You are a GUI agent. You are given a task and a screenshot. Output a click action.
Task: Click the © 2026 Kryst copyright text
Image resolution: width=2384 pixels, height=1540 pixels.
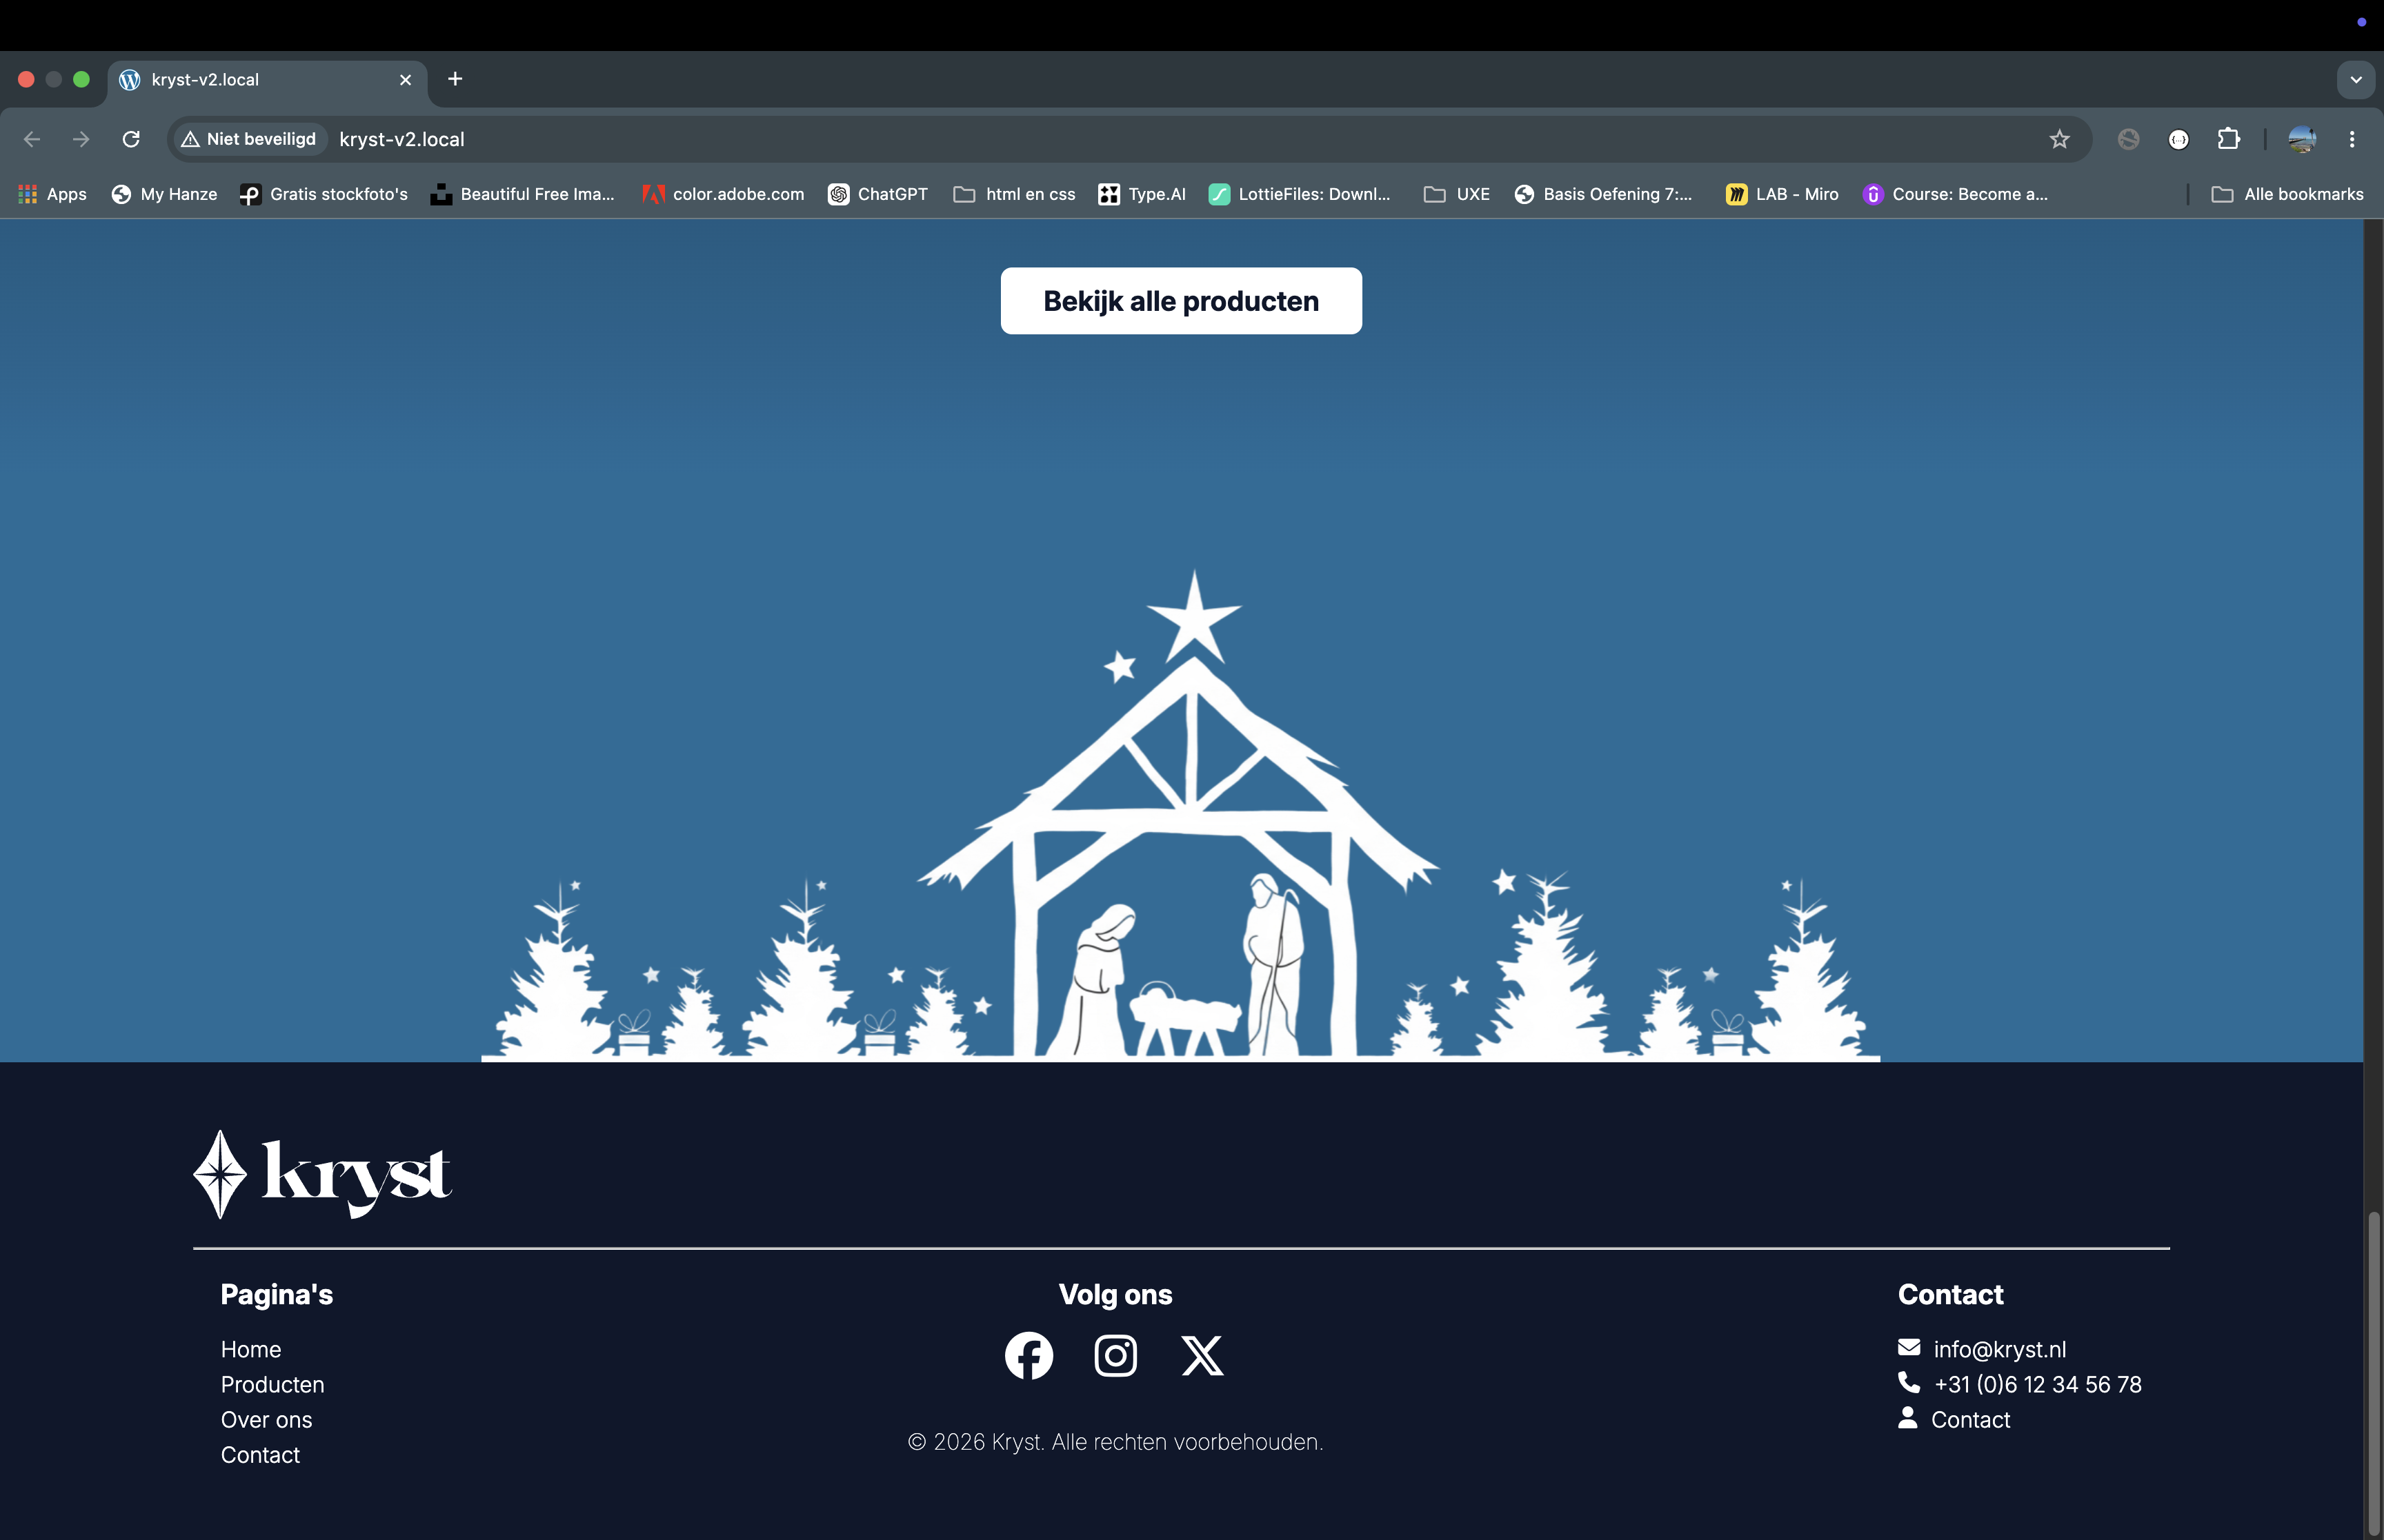tap(1115, 1441)
